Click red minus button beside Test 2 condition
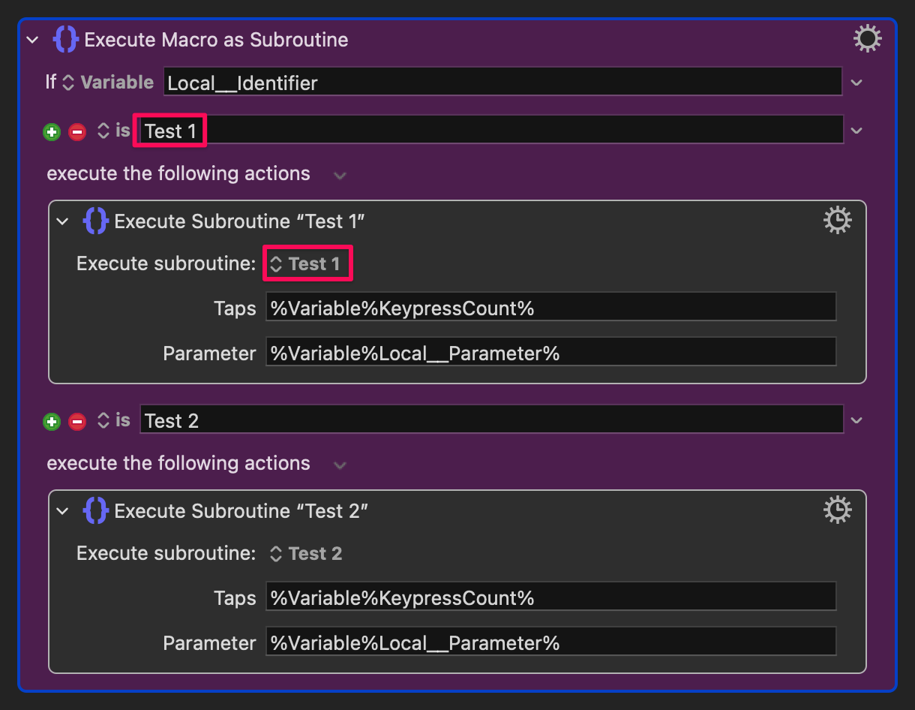Viewport: 915px width, 710px height. (77, 422)
